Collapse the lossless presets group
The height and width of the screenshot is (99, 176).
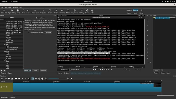pyautogui.click(x=3, y=51)
